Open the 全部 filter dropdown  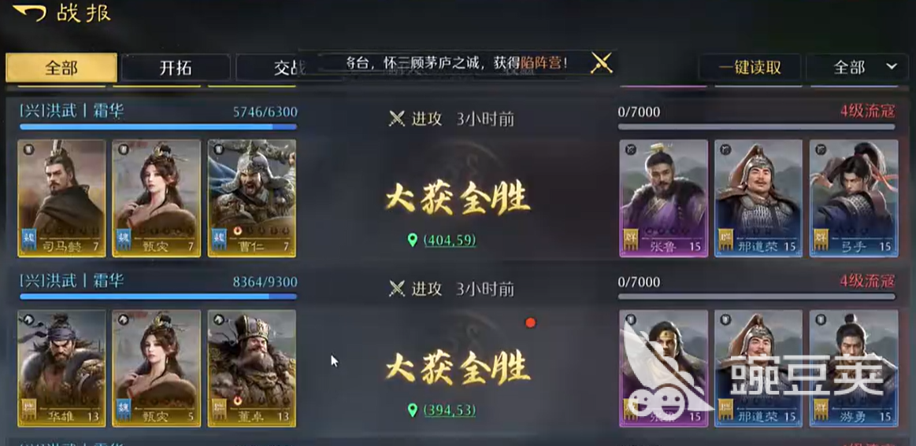(x=858, y=67)
